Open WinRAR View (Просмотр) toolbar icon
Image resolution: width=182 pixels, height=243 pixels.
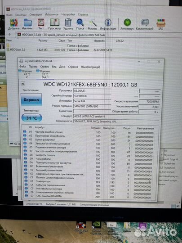tap(54, 24)
